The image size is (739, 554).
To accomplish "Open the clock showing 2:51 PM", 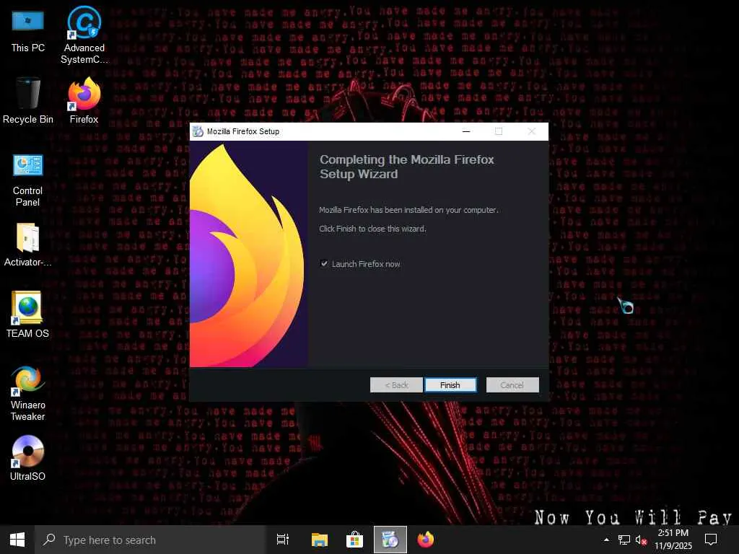I will click(x=673, y=540).
